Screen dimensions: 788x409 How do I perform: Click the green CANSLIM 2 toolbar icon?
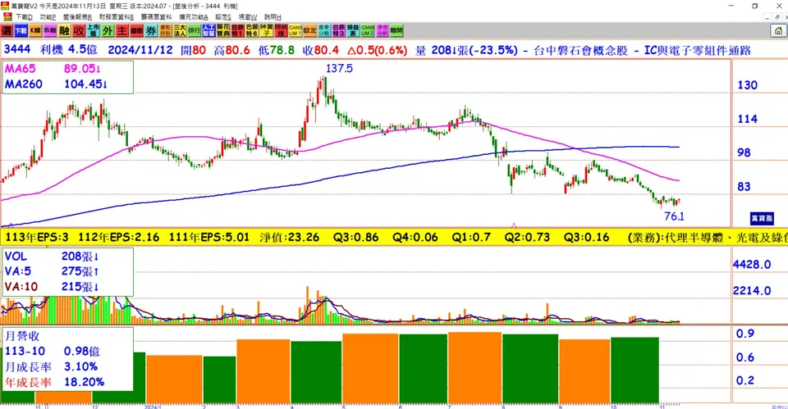(368, 30)
